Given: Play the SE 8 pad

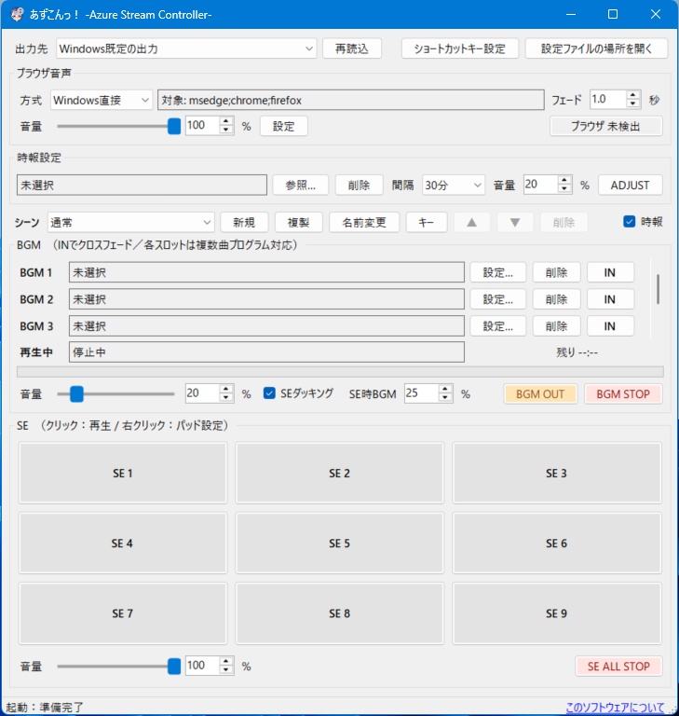Looking at the screenshot, I should pyautogui.click(x=339, y=613).
